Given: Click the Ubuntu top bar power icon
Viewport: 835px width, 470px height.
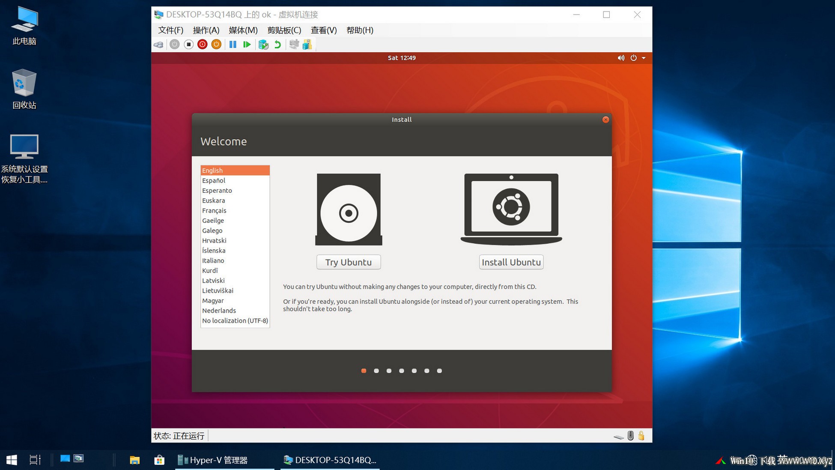Looking at the screenshot, I should coord(633,58).
